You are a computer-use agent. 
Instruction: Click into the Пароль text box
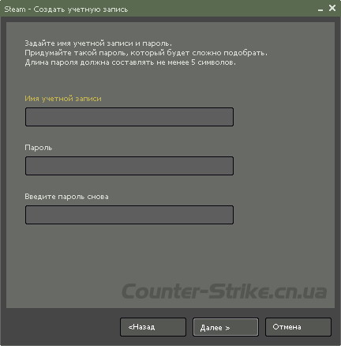pyautogui.click(x=129, y=166)
